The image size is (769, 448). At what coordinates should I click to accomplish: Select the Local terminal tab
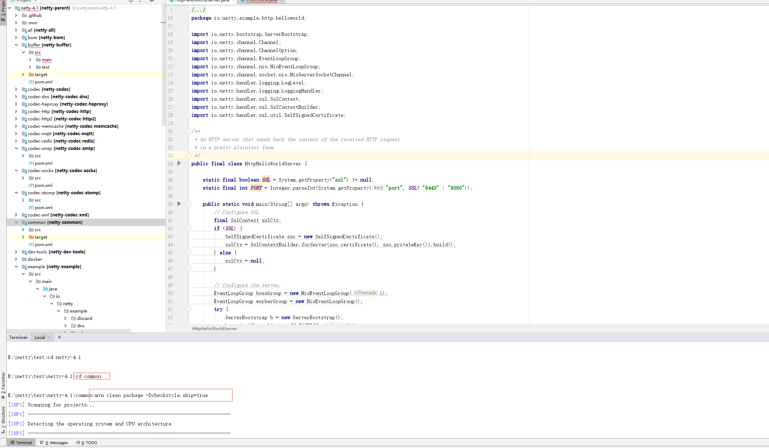(x=39, y=337)
